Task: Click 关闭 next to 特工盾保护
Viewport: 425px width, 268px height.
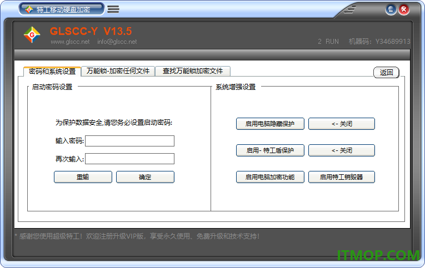Action: [x=342, y=150]
